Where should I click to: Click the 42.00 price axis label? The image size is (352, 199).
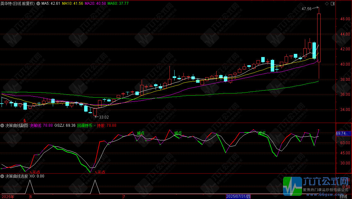[x=345, y=49]
